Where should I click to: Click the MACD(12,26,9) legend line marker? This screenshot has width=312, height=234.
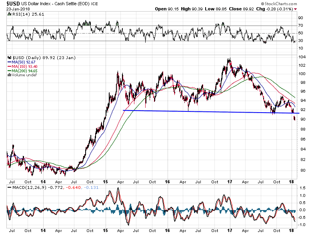(x=9, y=187)
